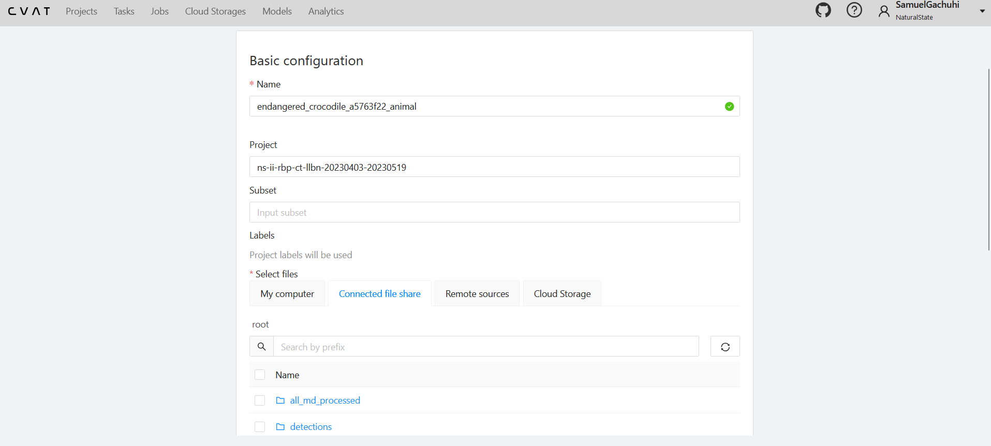Viewport: 991px width, 446px height.
Task: Refresh the file share listing
Action: 725,346
